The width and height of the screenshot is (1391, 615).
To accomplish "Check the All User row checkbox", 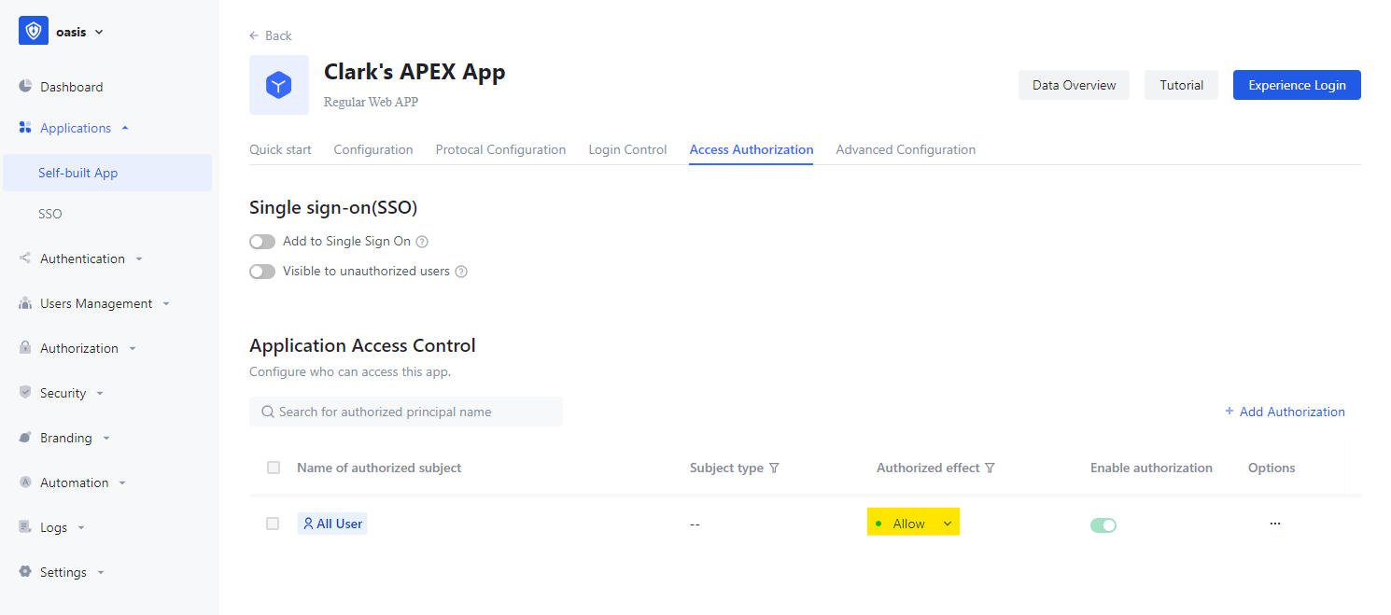I will coord(273,524).
